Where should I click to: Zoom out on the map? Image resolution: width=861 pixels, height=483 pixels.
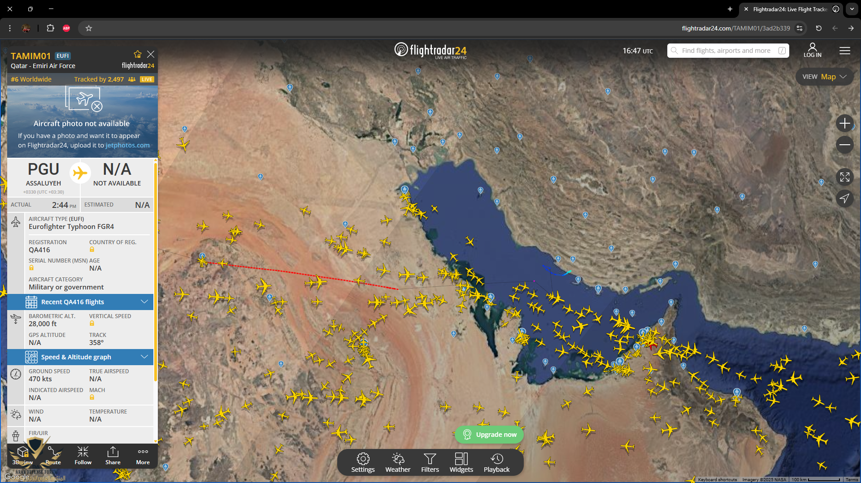(844, 145)
